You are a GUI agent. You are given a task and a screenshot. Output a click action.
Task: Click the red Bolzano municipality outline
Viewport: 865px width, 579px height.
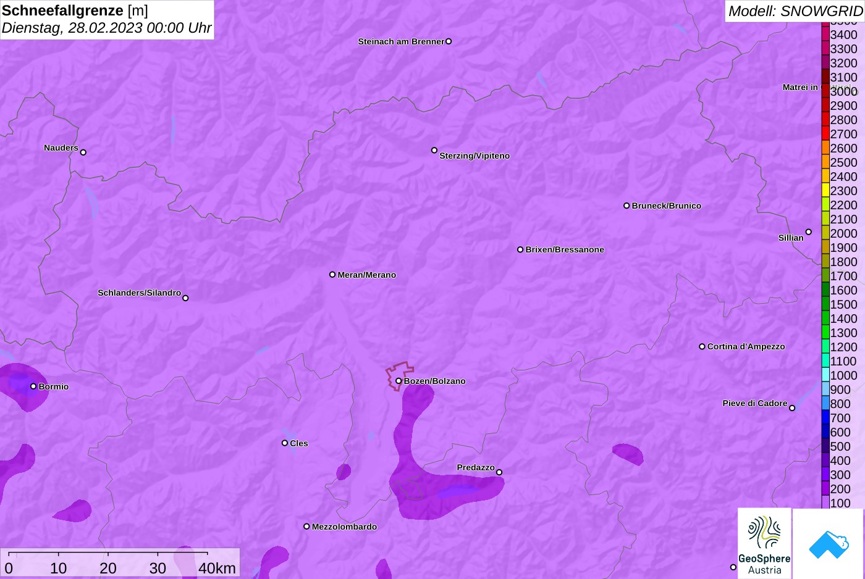(x=399, y=375)
